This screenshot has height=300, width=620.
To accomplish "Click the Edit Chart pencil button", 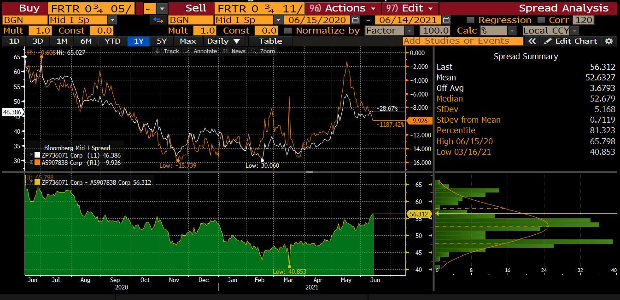I will pyautogui.click(x=571, y=41).
